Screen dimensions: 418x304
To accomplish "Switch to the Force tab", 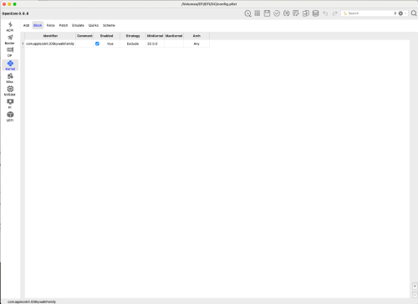I will point(51,25).
